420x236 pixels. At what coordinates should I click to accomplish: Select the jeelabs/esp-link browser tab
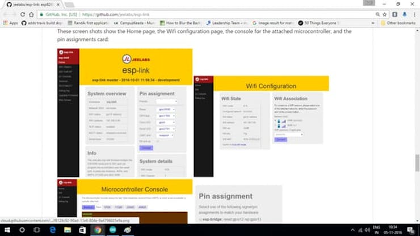[x=32, y=5]
